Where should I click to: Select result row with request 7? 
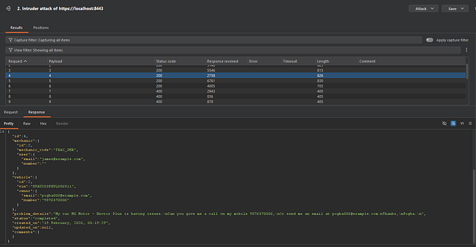tap(235, 91)
